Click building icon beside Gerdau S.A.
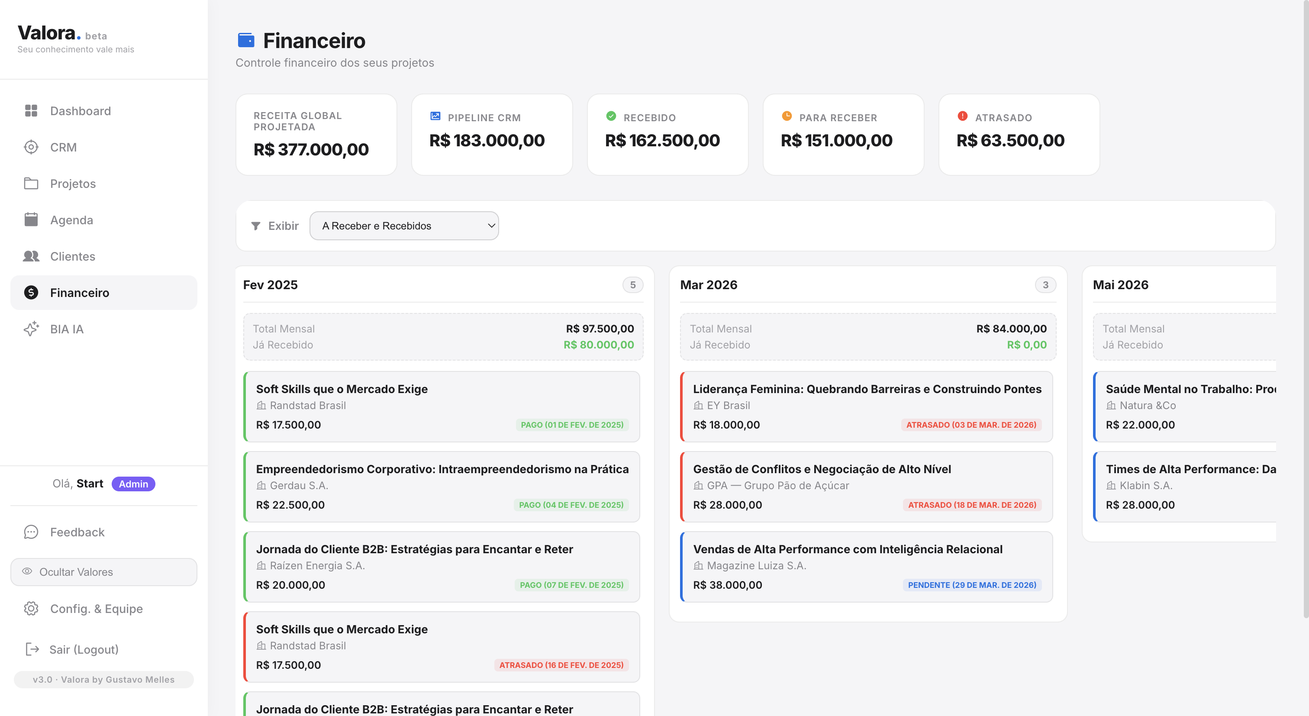 click(x=261, y=486)
